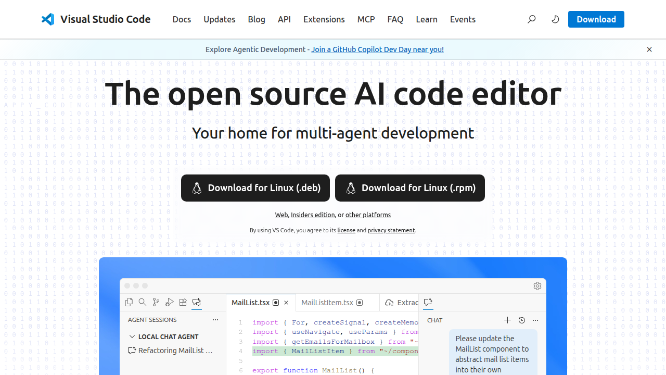Screen dimensions: 666x375
Task: Open site search with the magnifier icon
Action: [x=531, y=19]
